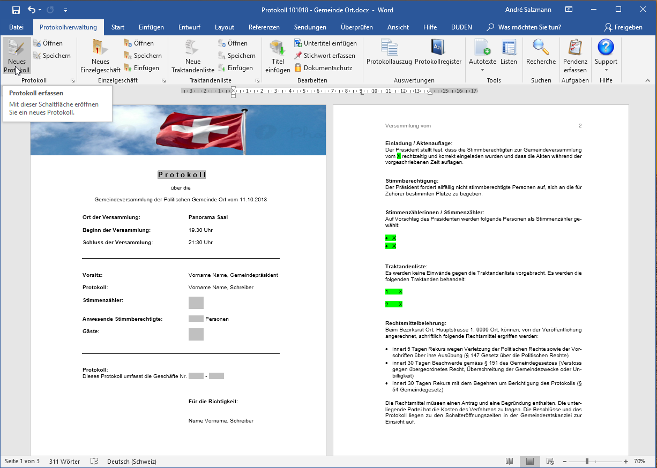Screen dimensions: 657x468
Task: Click the Freigeben share button
Action: [x=623, y=27]
